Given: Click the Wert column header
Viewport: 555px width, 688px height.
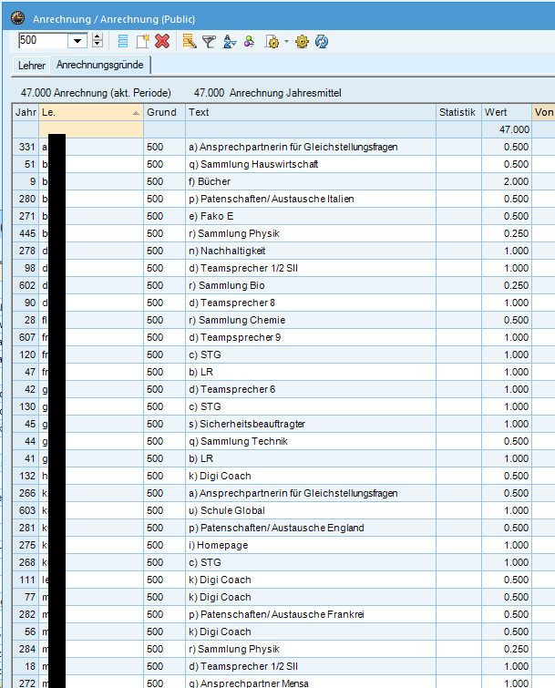Looking at the screenshot, I should click(x=507, y=112).
